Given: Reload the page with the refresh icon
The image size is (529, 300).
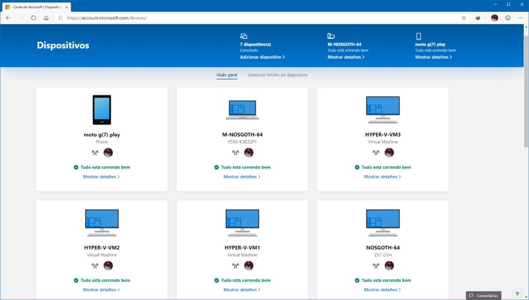Looking at the screenshot, I should coord(34,18).
